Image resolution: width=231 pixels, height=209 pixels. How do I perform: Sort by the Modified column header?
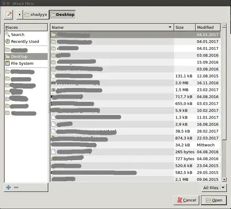pyautogui.click(x=208, y=27)
